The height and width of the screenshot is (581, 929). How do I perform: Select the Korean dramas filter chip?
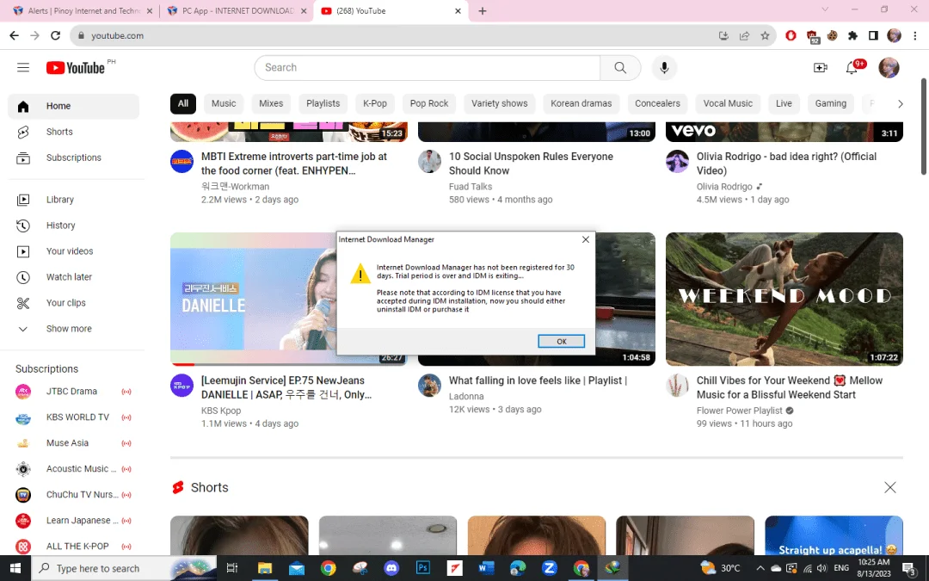(x=581, y=103)
